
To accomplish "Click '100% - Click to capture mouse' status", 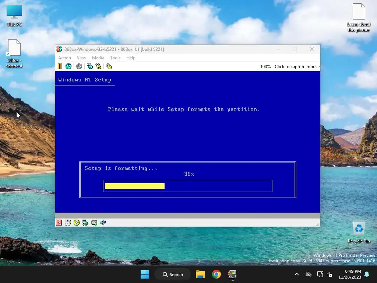I will [290, 67].
